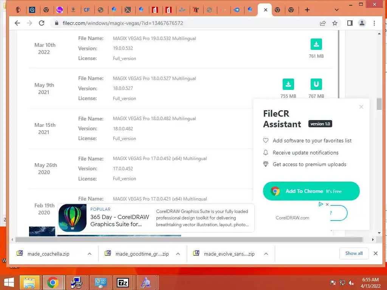Reload the filecr.com page

tap(42, 23)
